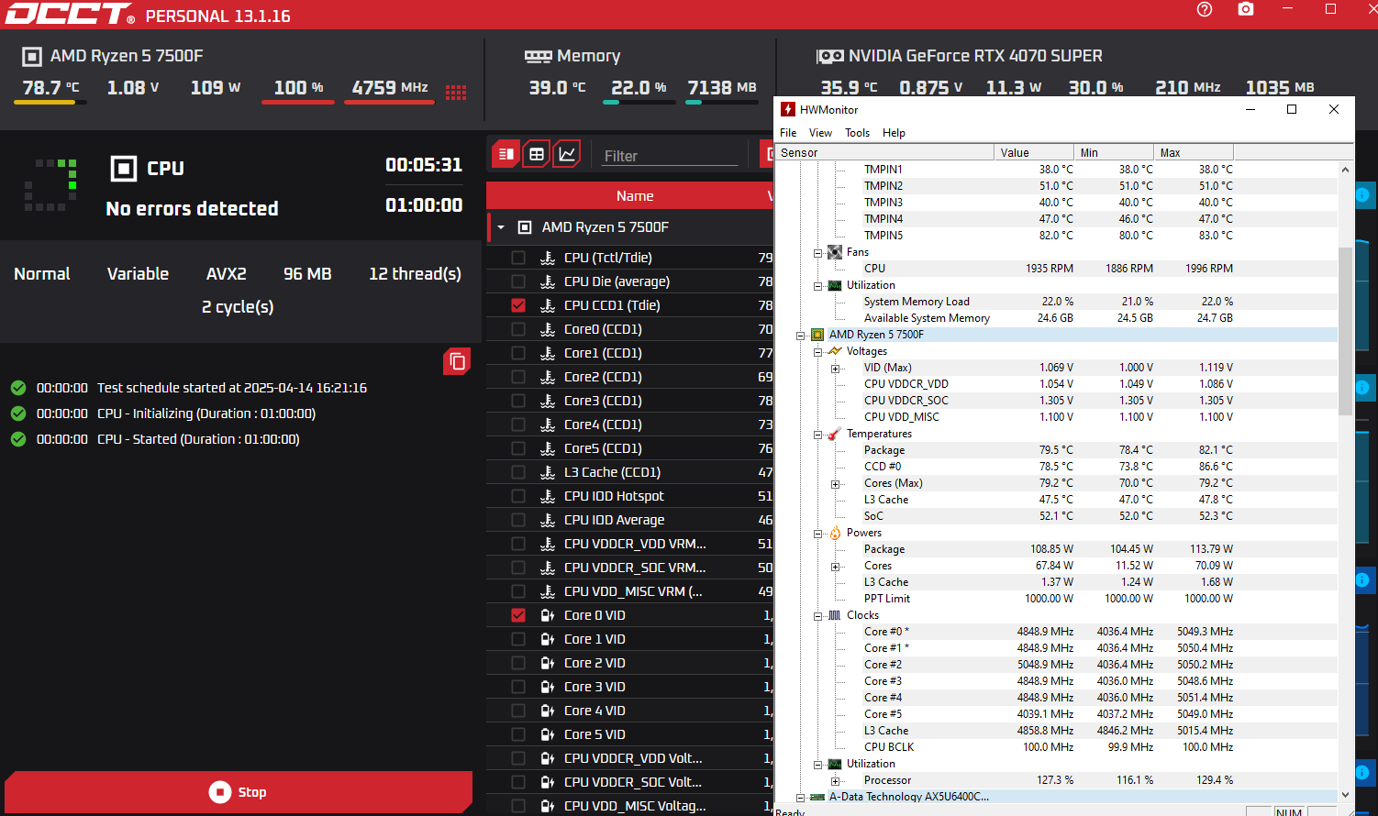Enable the CPU IDD Hotspot checkbox

[x=518, y=496]
